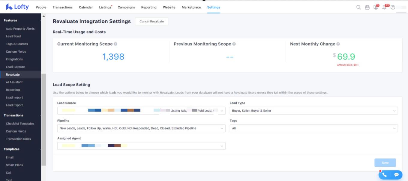Open Checklist Templates in sidebar
The height and width of the screenshot is (181, 408).
coord(20,124)
